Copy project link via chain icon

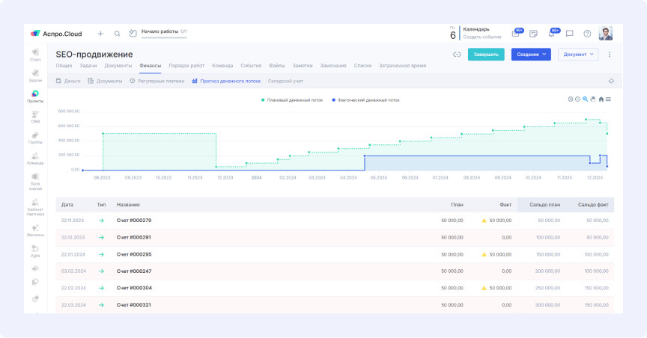(x=457, y=55)
